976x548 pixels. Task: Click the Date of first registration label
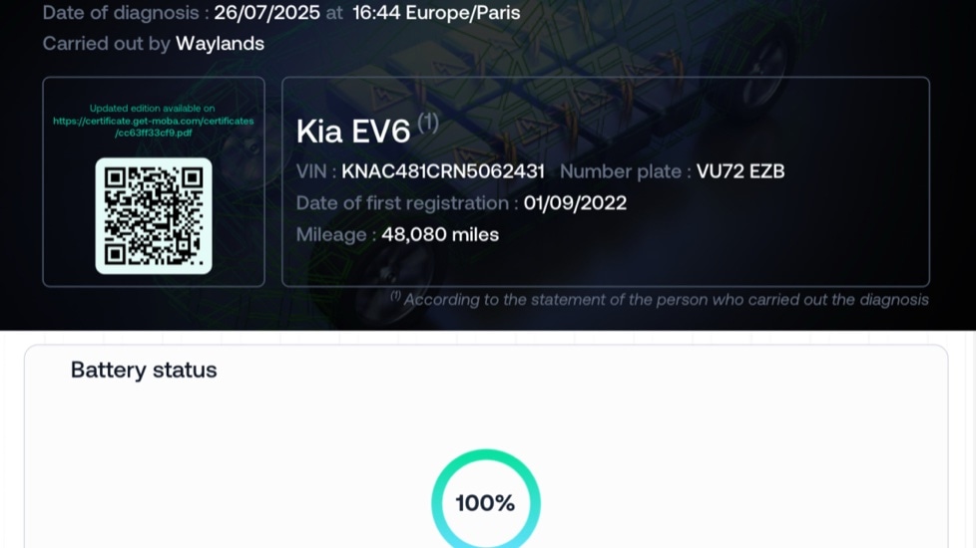coord(407,203)
